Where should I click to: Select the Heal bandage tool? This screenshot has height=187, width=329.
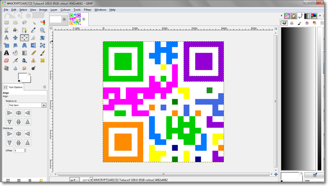[42, 61]
